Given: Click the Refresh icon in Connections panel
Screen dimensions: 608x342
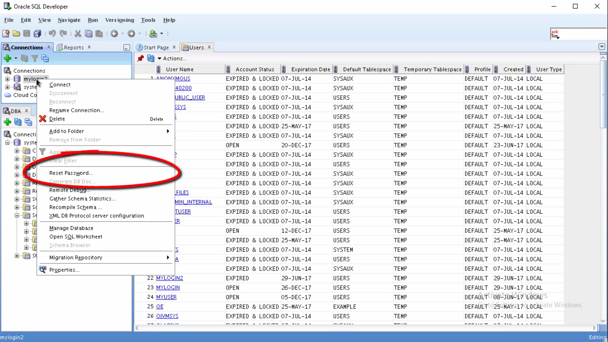Looking at the screenshot, I should [x=25, y=58].
